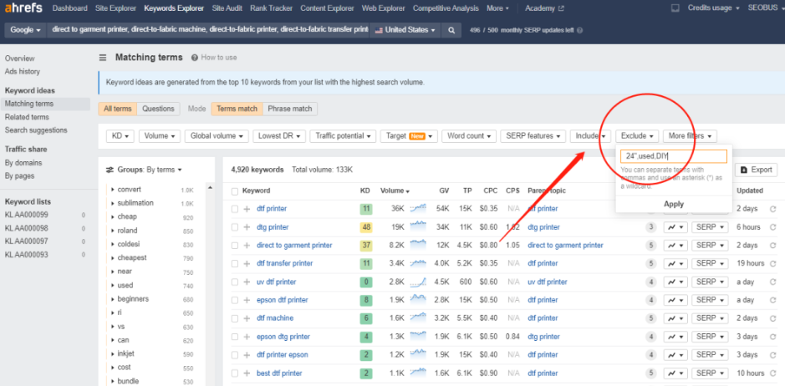785x386 pixels.
Task: Switch to Phrase match tab
Action: click(x=289, y=109)
